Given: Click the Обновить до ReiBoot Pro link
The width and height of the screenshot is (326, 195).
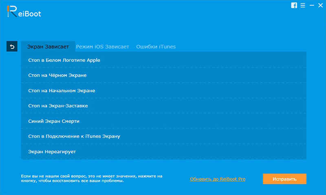Looking at the screenshot, I should pyautogui.click(x=218, y=179).
